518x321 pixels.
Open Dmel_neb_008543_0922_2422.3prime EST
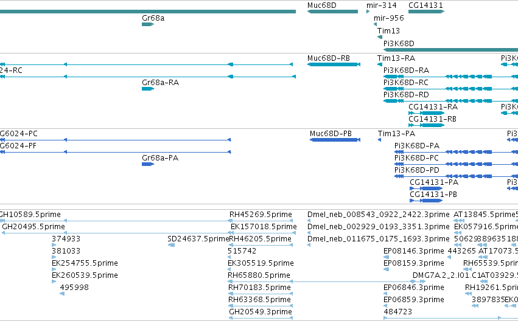click(x=378, y=215)
